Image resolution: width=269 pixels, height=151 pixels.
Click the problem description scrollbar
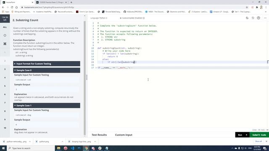pyautogui.click(x=84, y=78)
